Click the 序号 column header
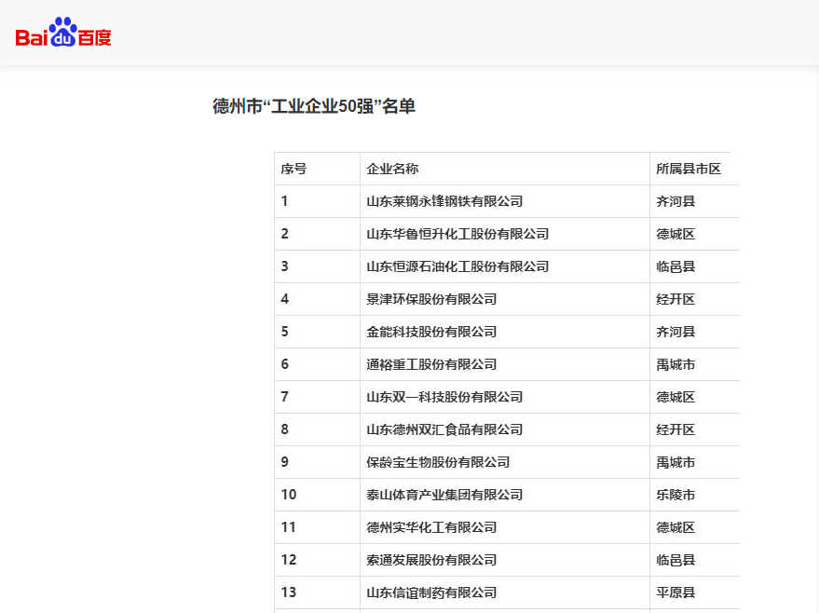This screenshot has height=613, width=819. click(x=293, y=169)
